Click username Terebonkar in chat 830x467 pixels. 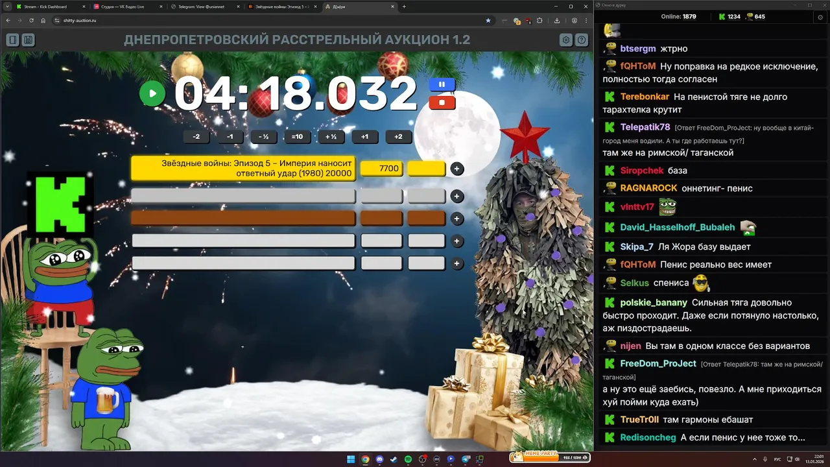click(645, 97)
